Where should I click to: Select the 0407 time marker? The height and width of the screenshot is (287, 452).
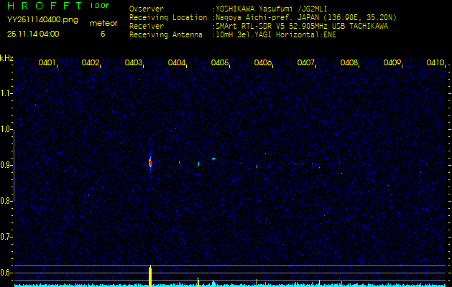tap(306, 63)
